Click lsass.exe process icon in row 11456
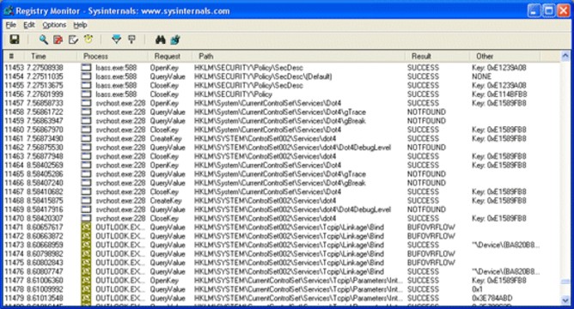Screen dimensions: 574x309 86,94
